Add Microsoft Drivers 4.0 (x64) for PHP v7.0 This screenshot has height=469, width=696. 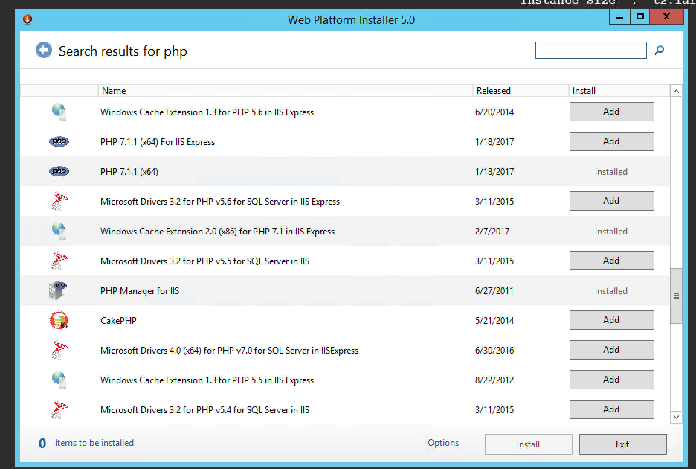pos(612,350)
